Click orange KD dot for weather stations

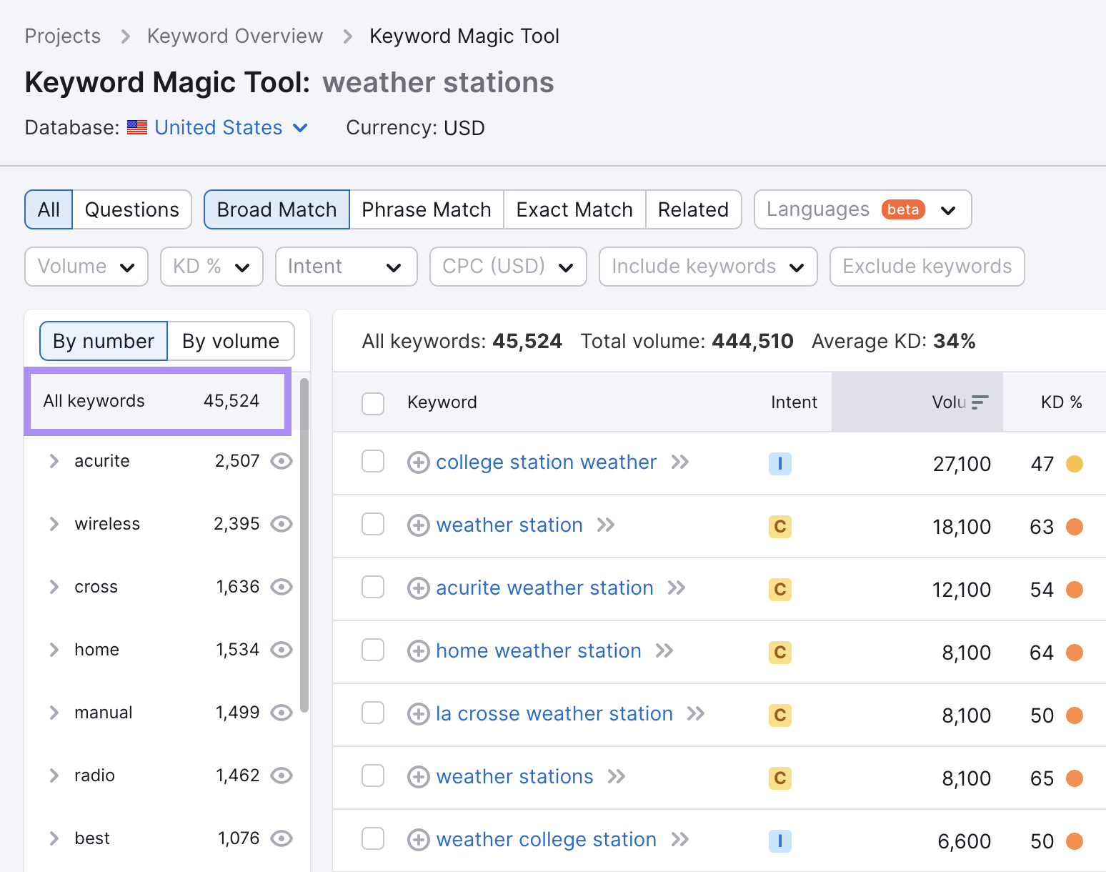(1075, 778)
